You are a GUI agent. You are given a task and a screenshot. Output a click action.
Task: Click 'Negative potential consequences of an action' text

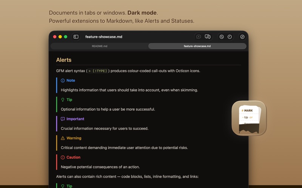pyautogui.click(x=100, y=167)
